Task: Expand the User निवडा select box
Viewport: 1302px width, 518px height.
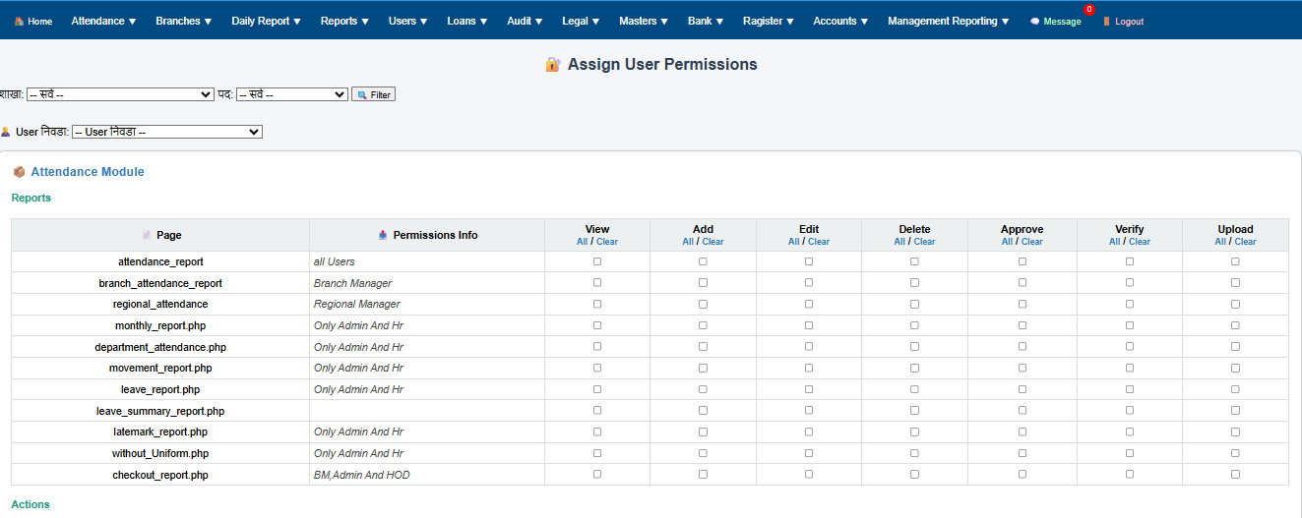Action: 167,132
